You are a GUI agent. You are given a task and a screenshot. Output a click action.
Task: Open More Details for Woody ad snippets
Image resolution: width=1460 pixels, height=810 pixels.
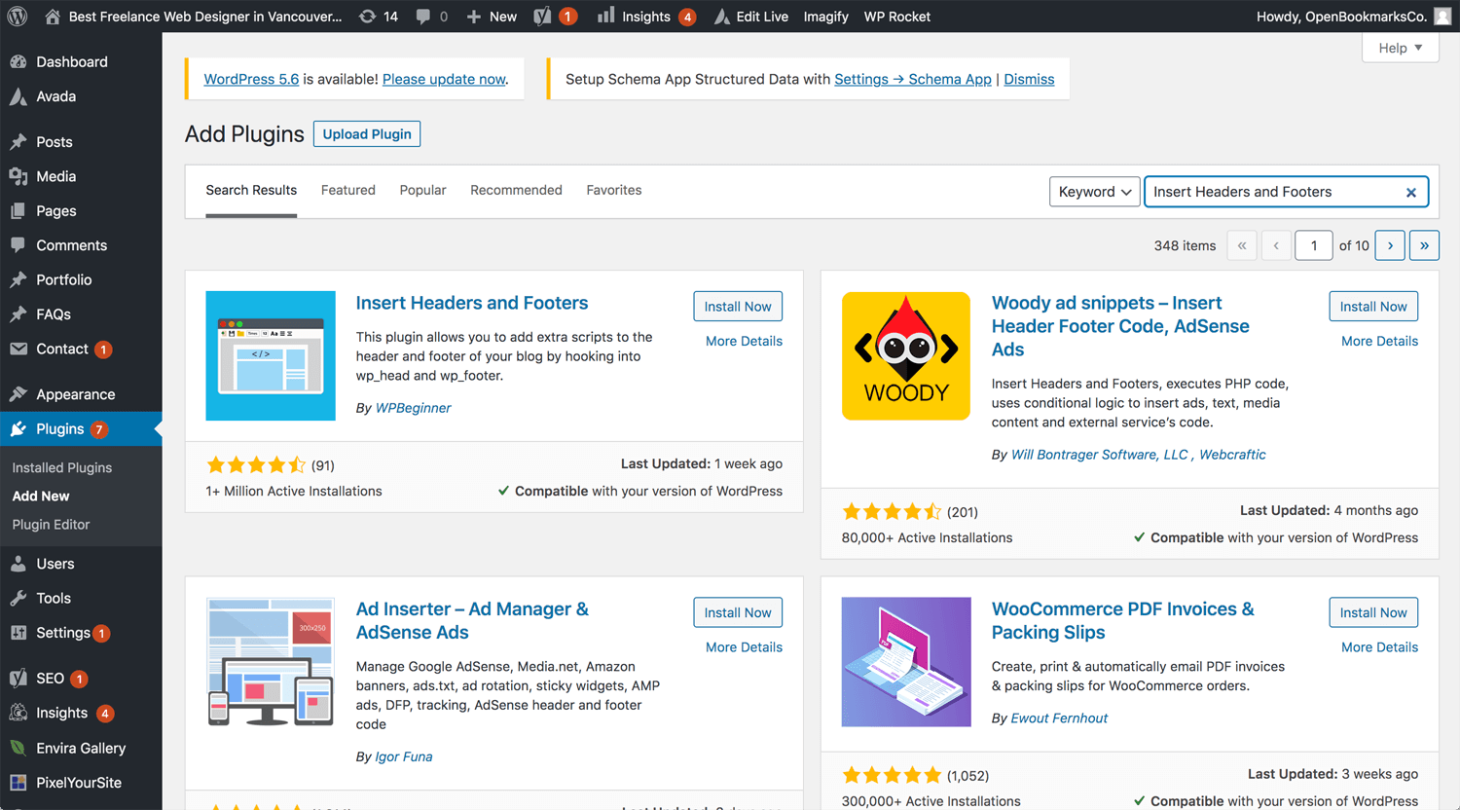[x=1379, y=341]
